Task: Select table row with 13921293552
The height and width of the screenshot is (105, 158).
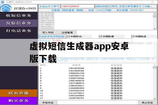Action: click(x=96, y=96)
